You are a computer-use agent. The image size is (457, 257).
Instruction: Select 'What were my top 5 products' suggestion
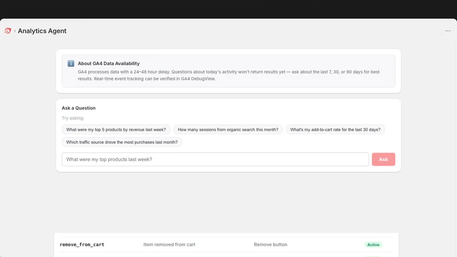coord(116,130)
